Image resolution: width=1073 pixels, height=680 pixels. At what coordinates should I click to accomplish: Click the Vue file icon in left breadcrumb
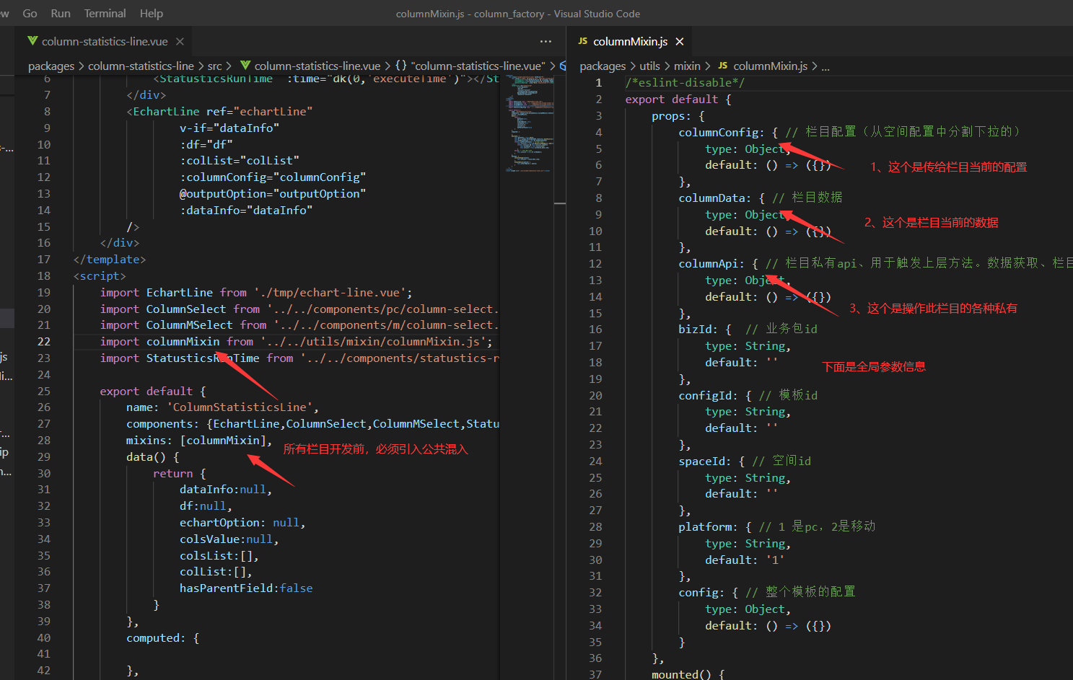(245, 66)
